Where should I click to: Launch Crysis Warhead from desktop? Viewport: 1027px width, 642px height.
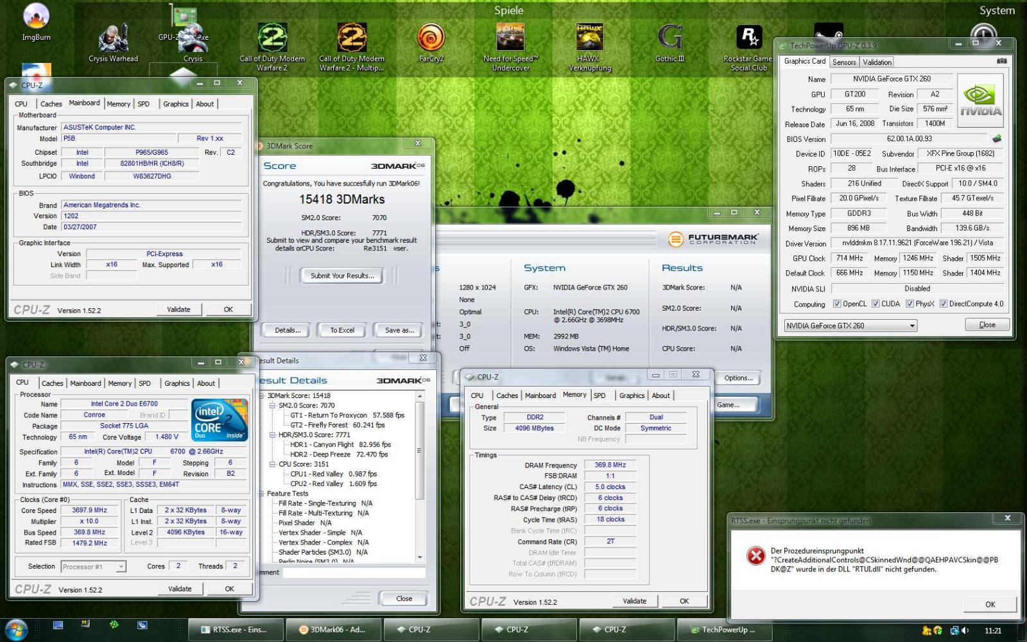pyautogui.click(x=113, y=44)
